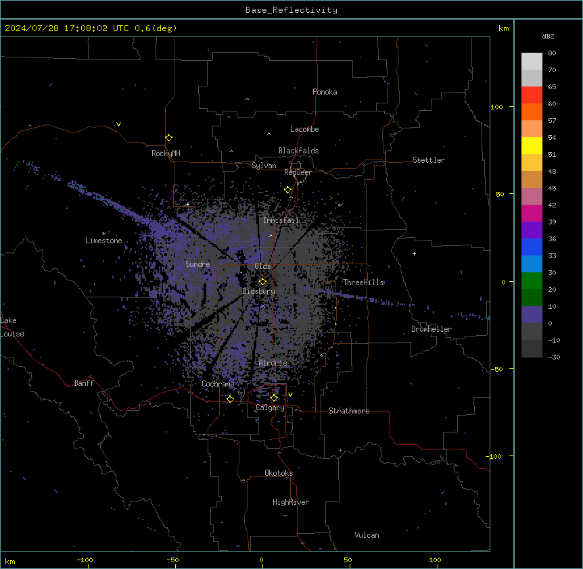
Task: Click the Airdrie label
Action: (x=273, y=363)
